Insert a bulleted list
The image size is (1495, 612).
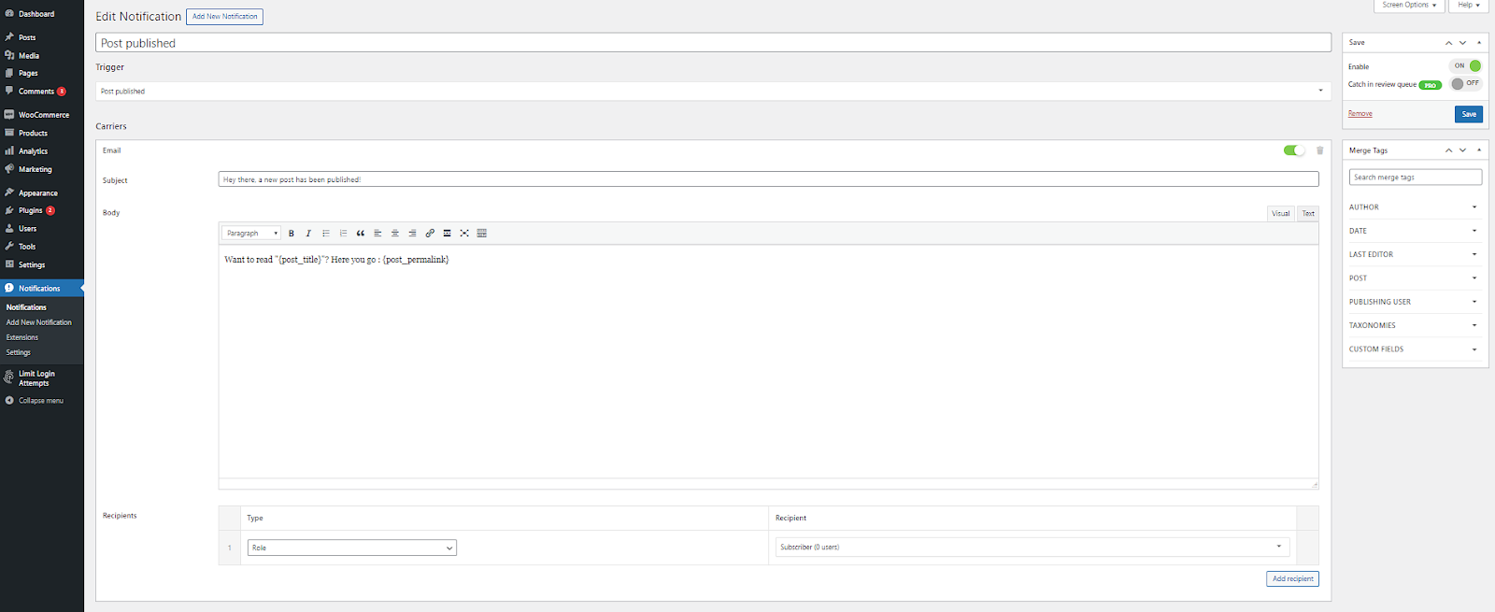326,234
